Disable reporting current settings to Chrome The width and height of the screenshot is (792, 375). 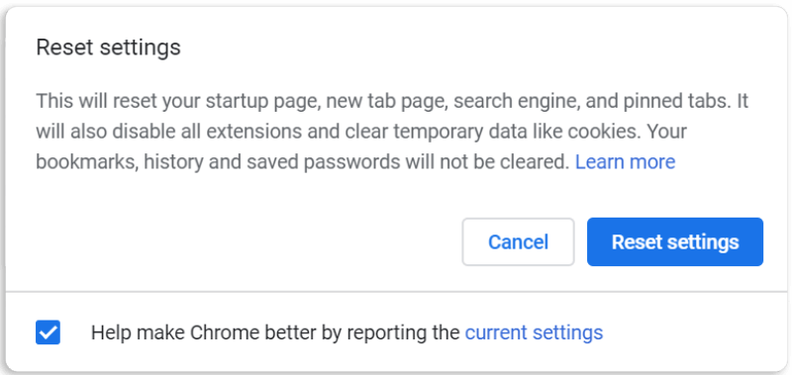pyautogui.click(x=48, y=332)
